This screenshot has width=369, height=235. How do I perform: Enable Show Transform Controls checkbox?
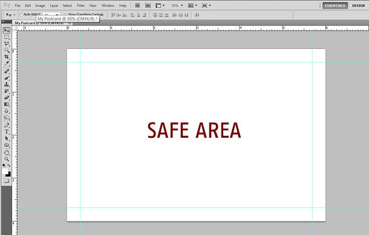pos(66,14)
